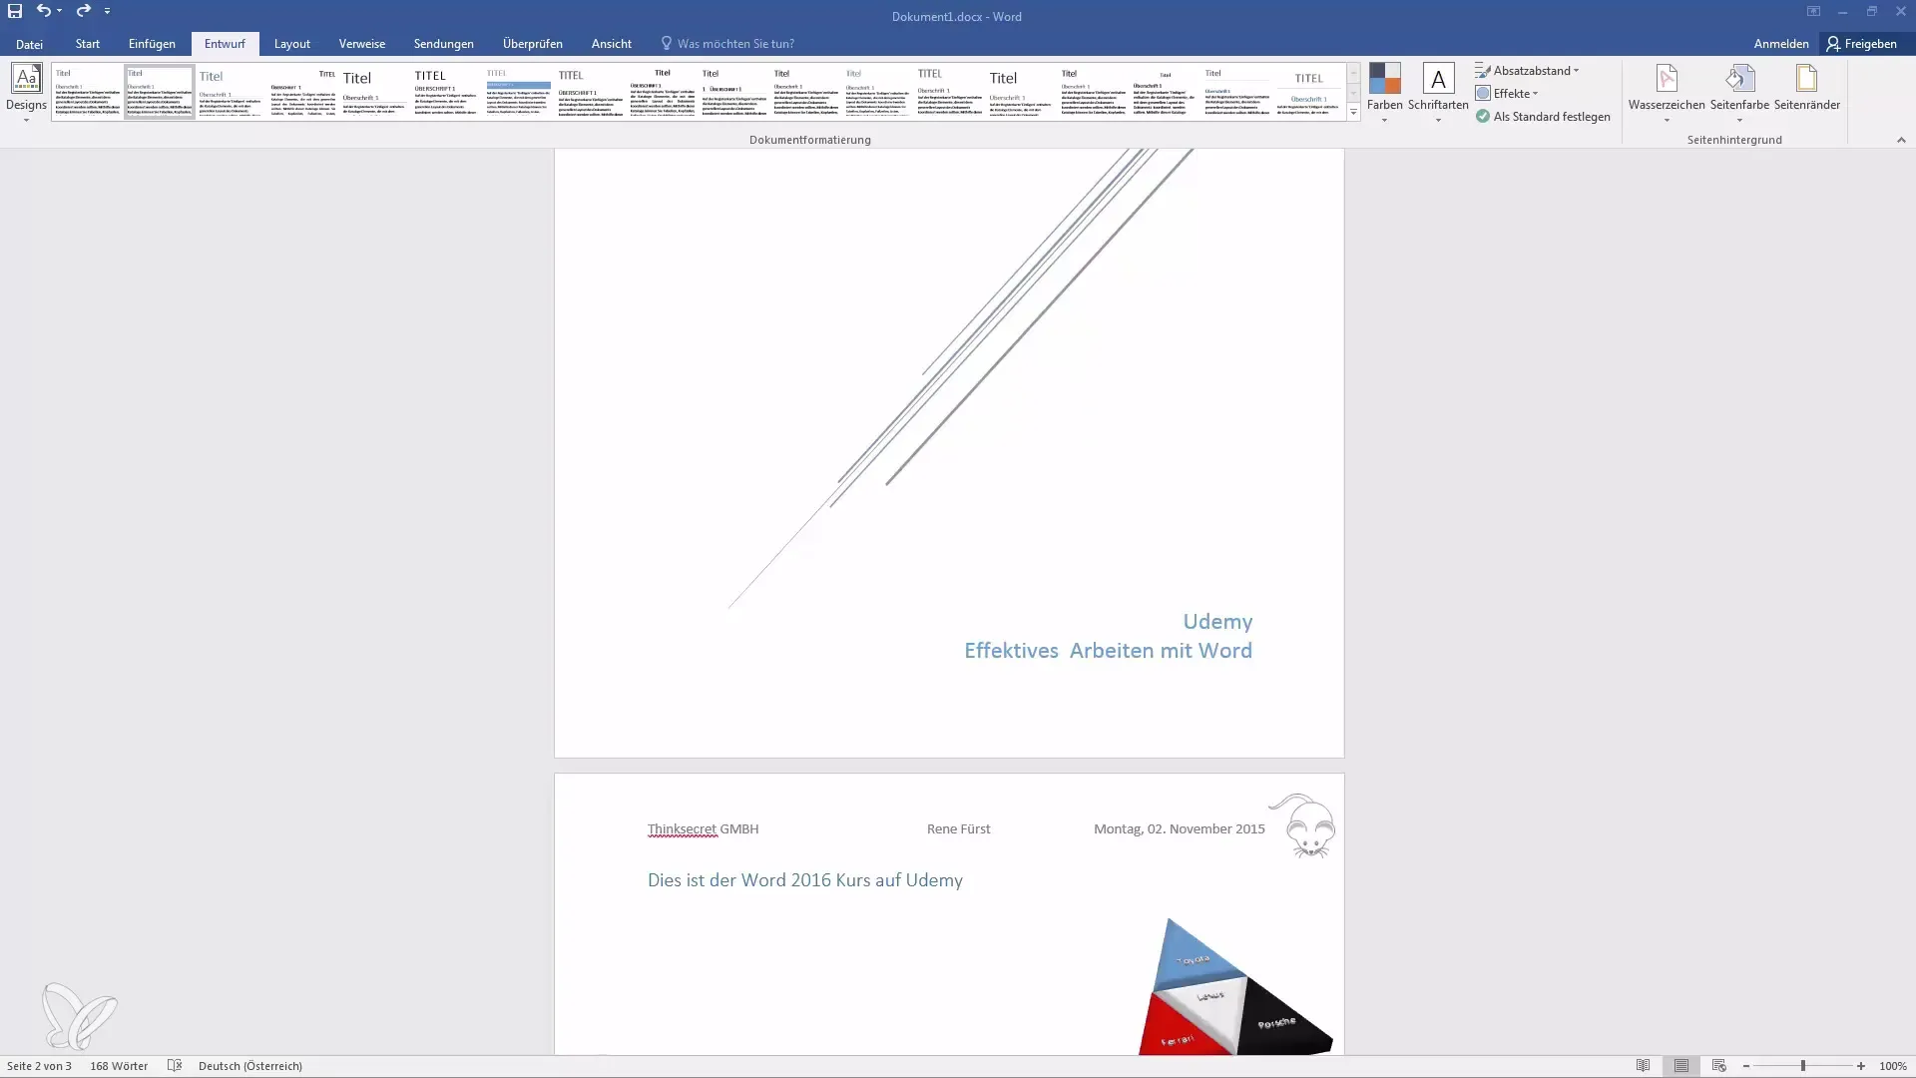
Task: Switch to Print Layout view
Action: click(x=1681, y=1067)
